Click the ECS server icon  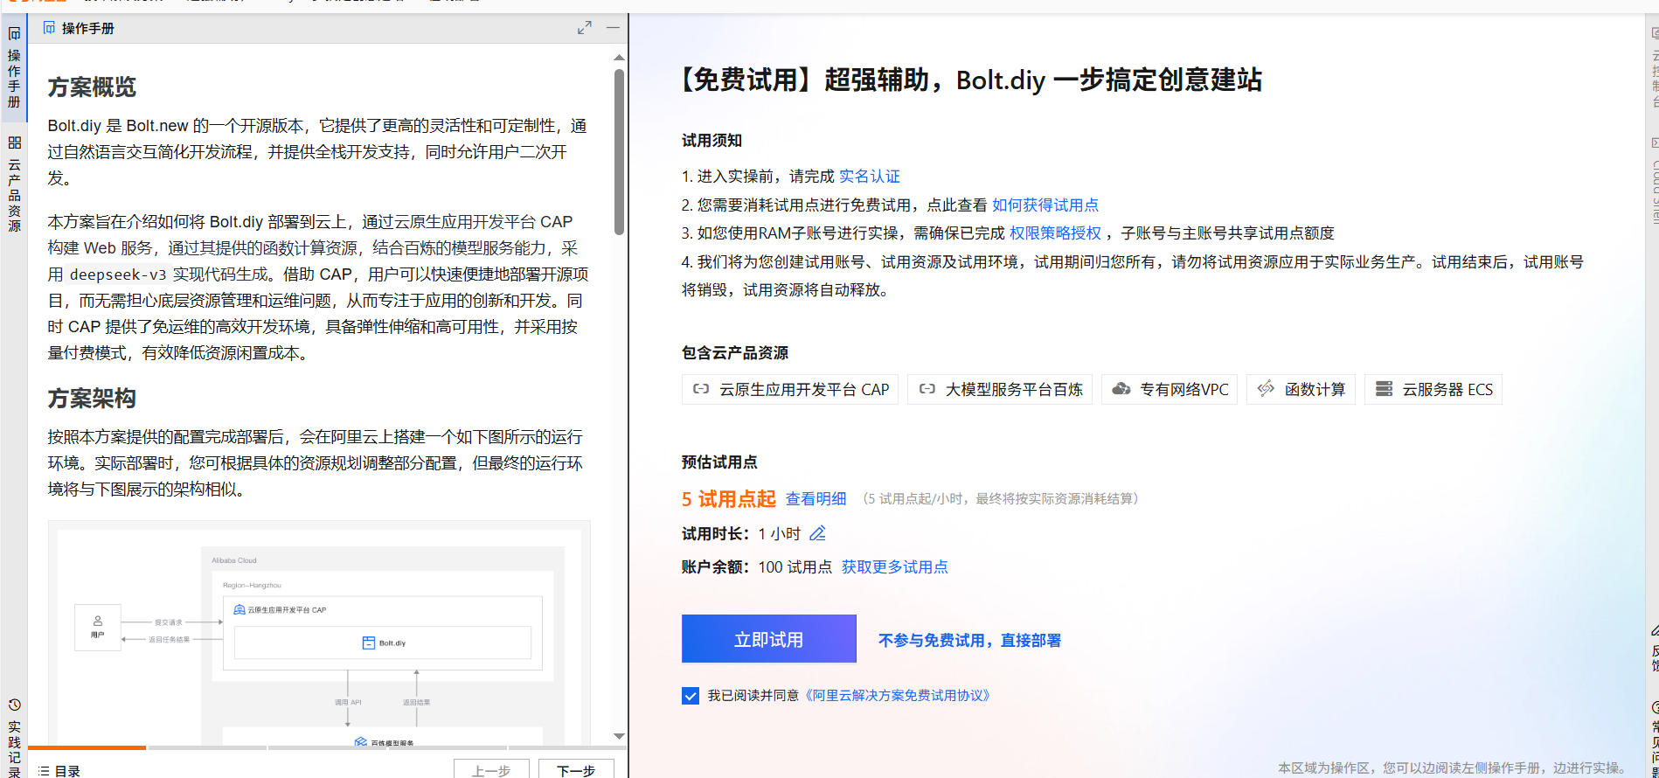point(1385,389)
